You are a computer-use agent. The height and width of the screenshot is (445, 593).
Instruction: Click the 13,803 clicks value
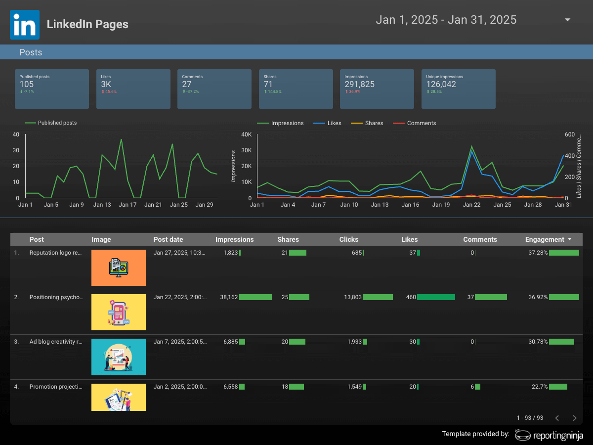tap(353, 297)
